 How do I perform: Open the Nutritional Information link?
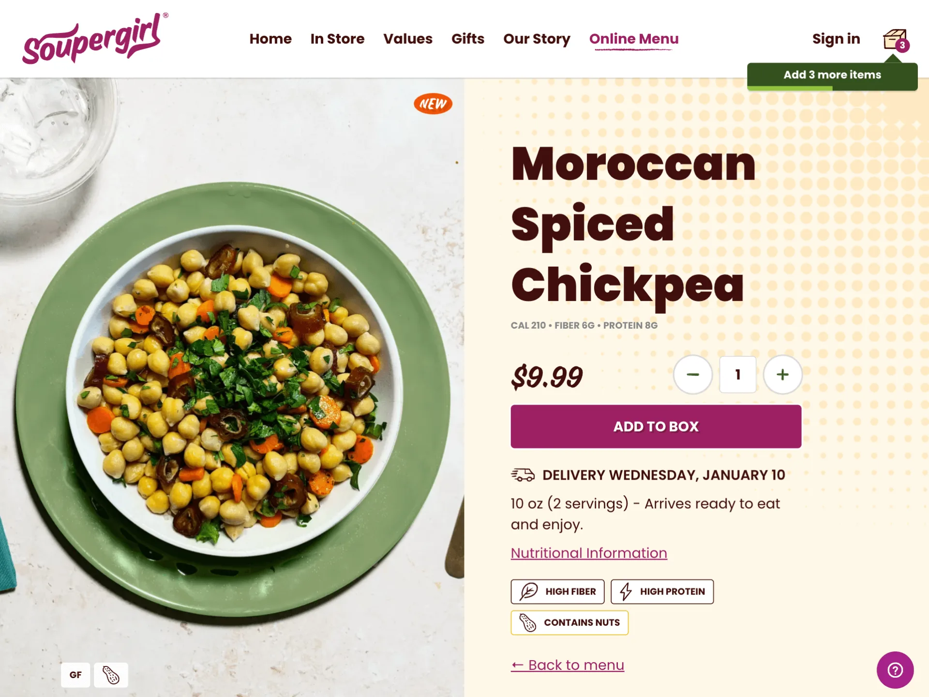(x=589, y=553)
